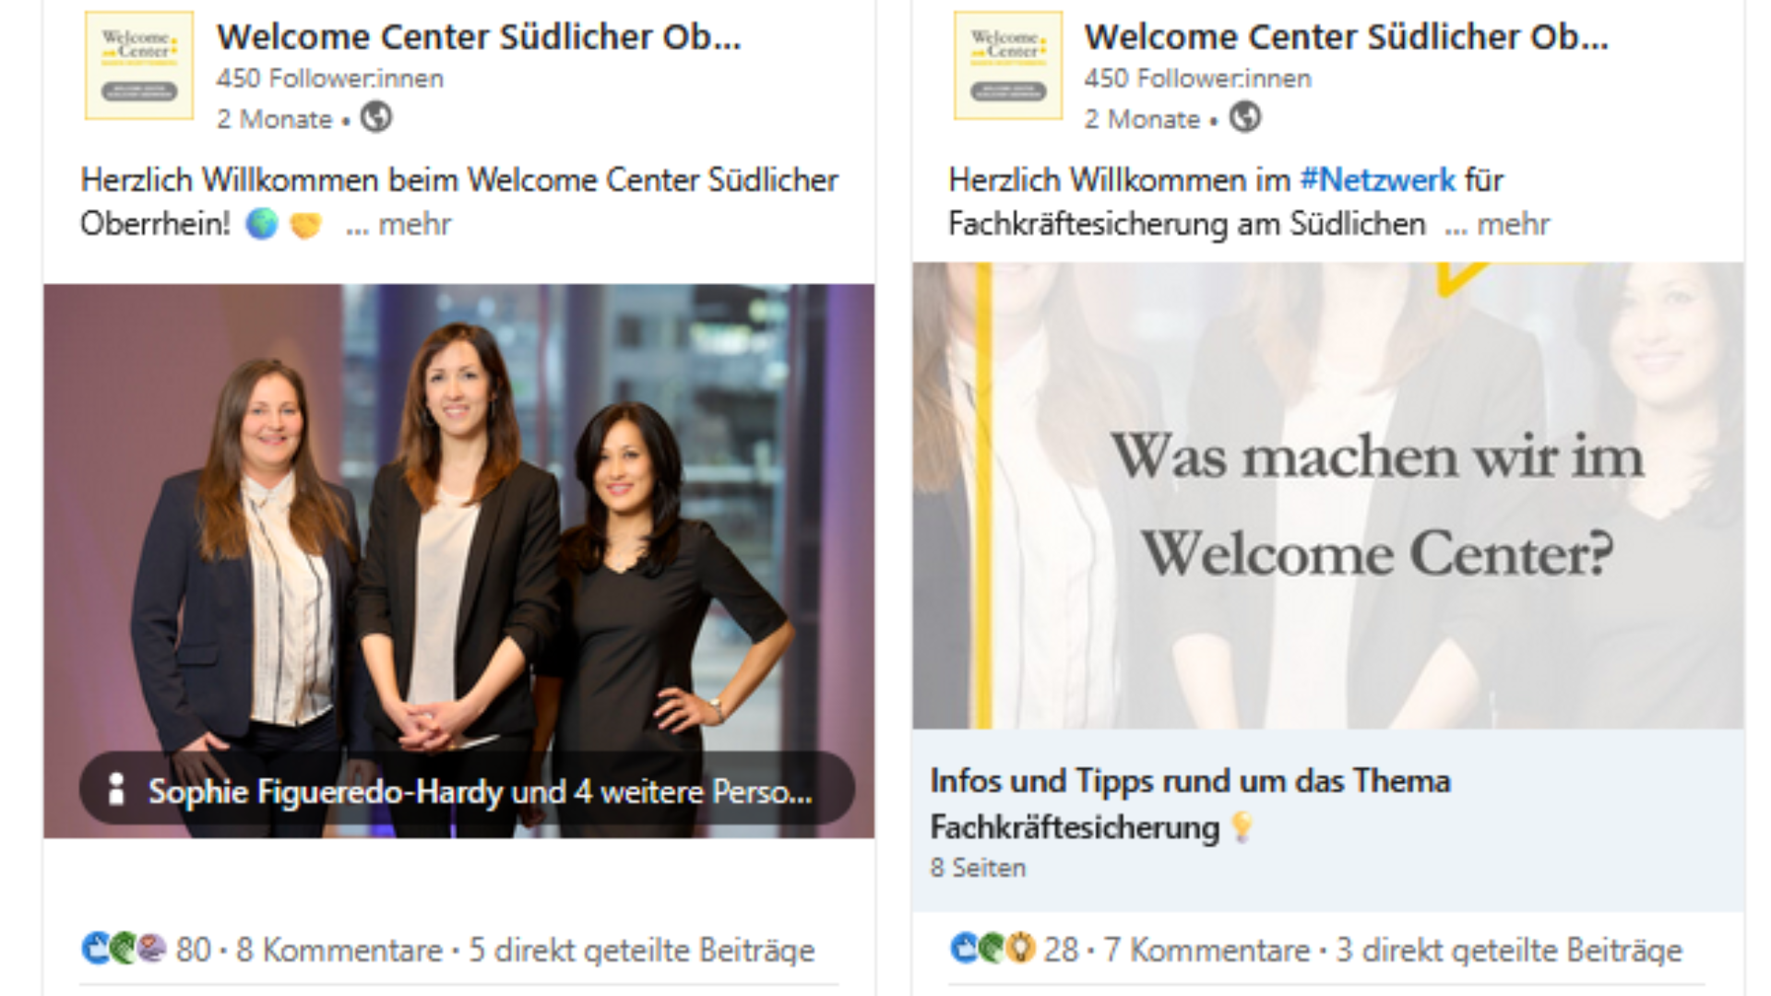The width and height of the screenshot is (1771, 996).
Task: Open reaction icons beside 80 on left post
Action: point(124,948)
